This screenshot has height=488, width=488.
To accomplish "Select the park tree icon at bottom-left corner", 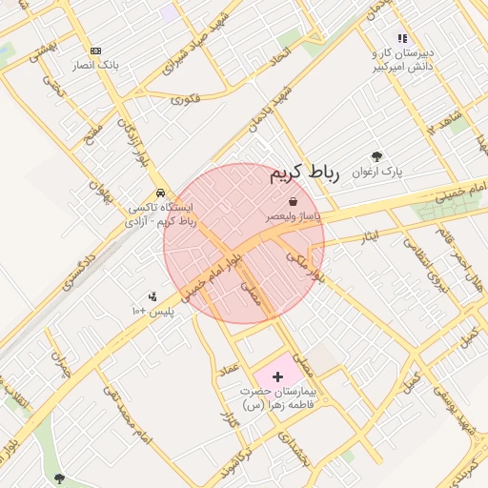I will tap(59, 478).
